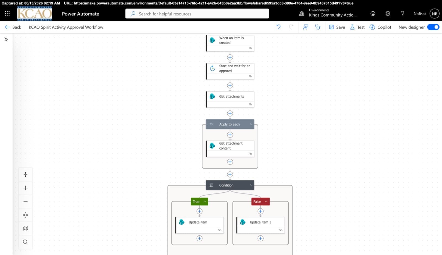Insert step between Apply to each and Condition

(230, 174)
